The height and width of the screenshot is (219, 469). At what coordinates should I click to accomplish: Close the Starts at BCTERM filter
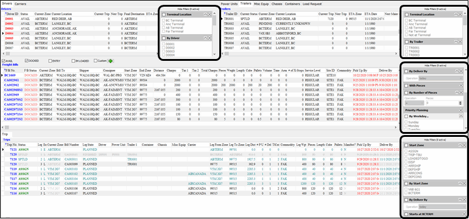point(464,214)
